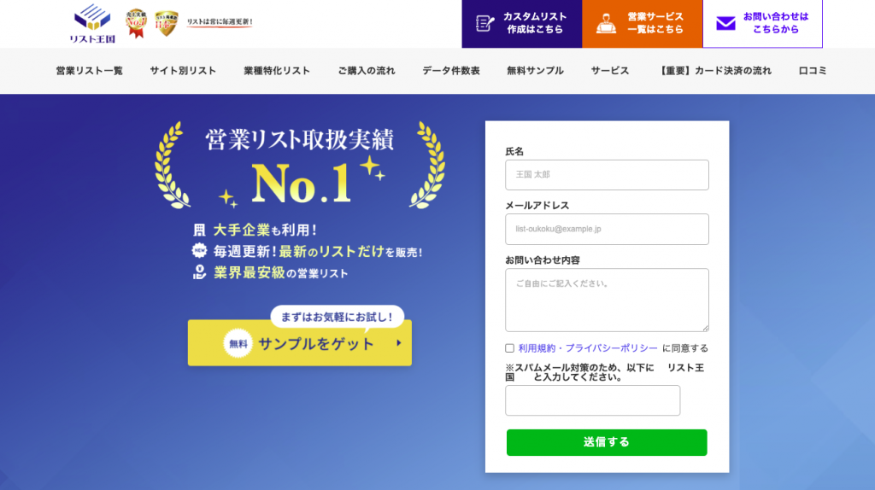Click the spam check input field
Image resolution: width=875 pixels, height=490 pixels.
point(592,400)
